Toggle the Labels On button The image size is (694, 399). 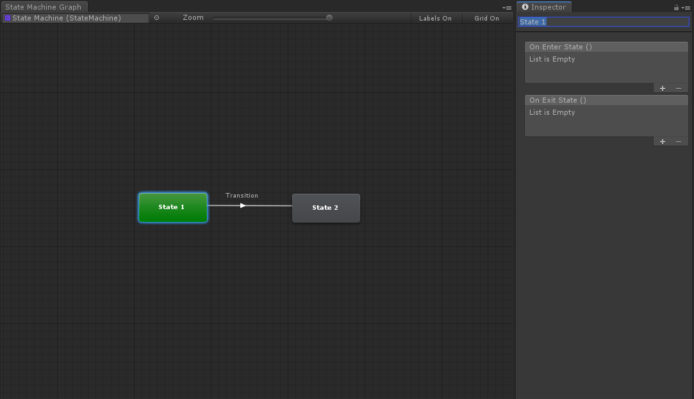(x=435, y=18)
